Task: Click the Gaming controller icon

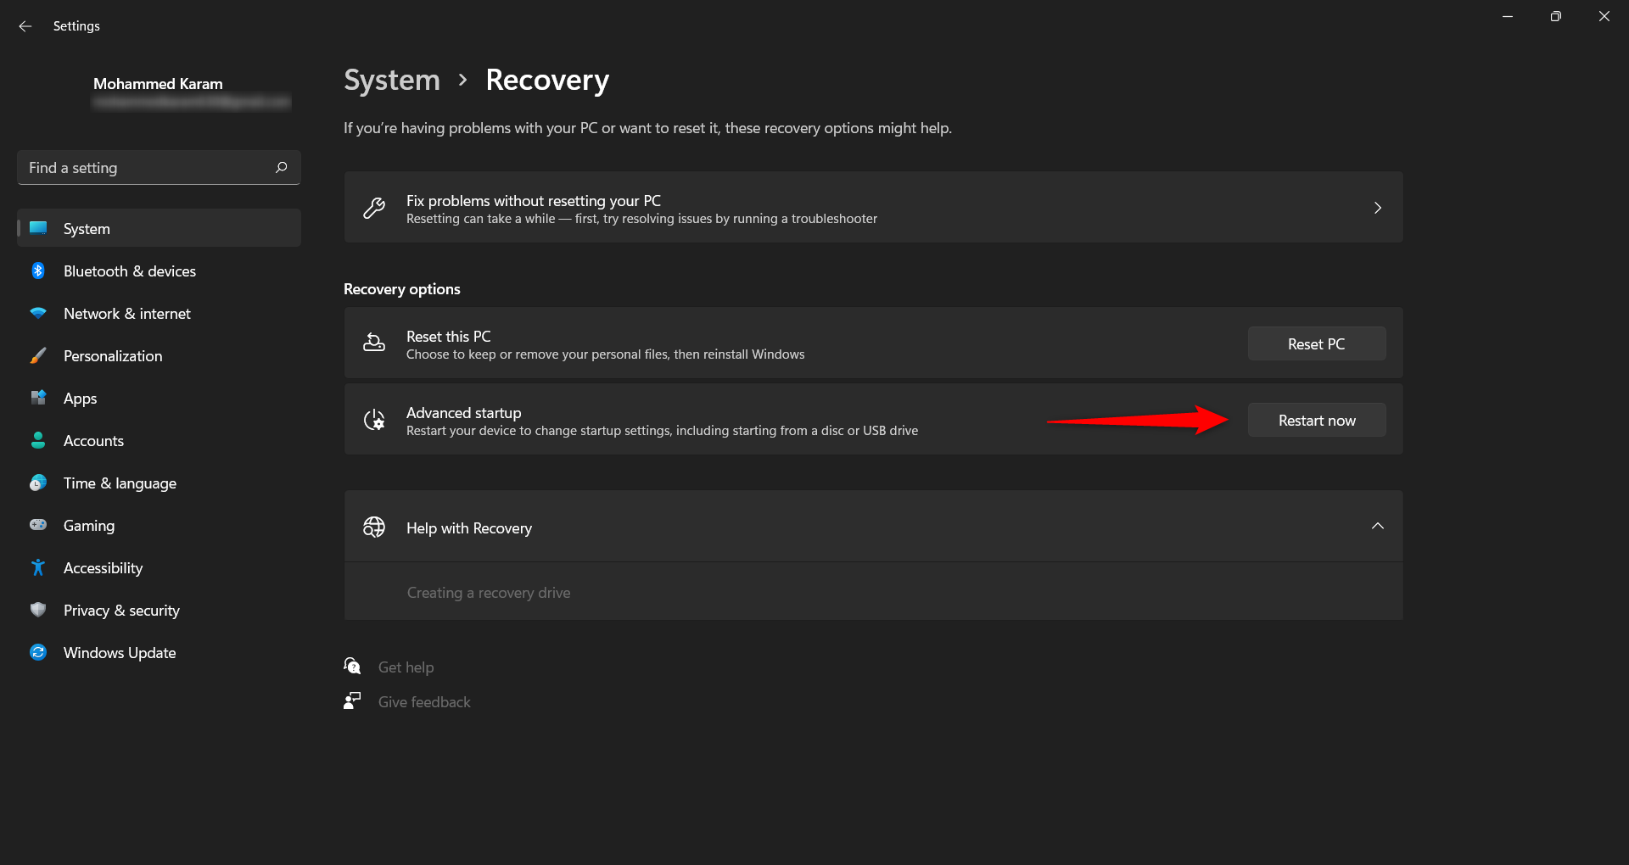Action: pyautogui.click(x=38, y=525)
